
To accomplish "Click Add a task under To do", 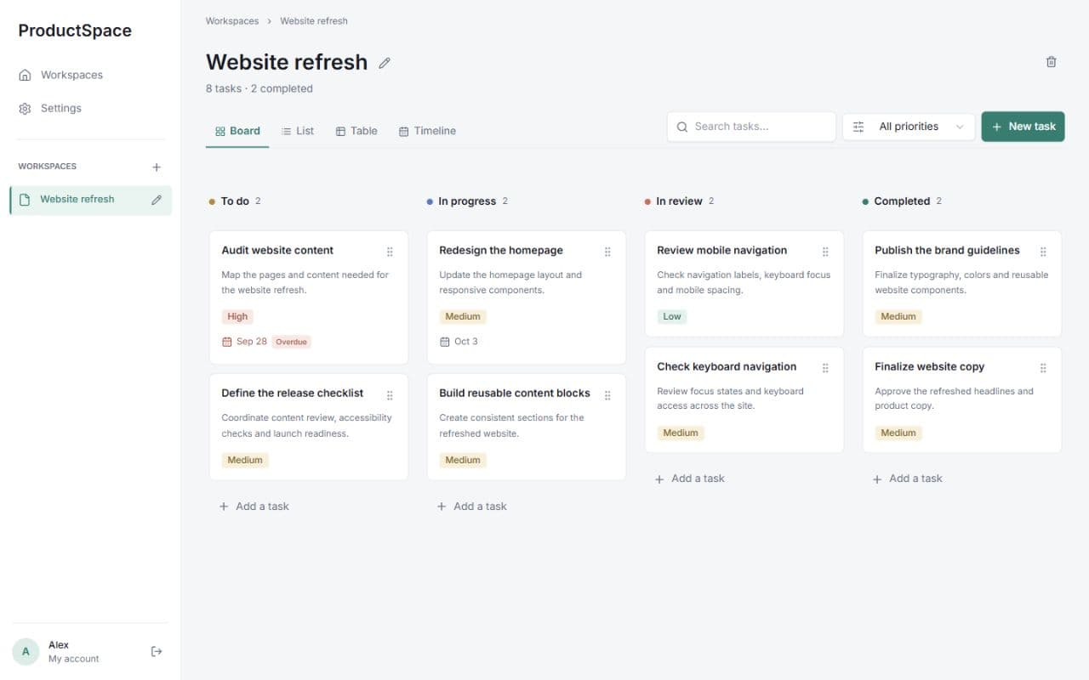I will [254, 506].
